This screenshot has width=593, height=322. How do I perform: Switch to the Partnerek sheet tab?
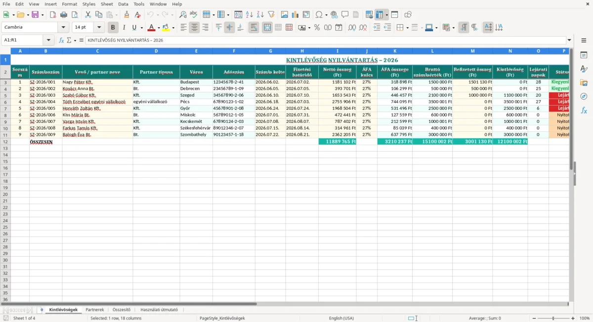coord(95,310)
